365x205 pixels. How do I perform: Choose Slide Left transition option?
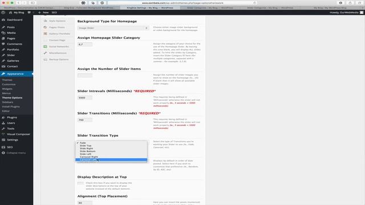[111, 154]
